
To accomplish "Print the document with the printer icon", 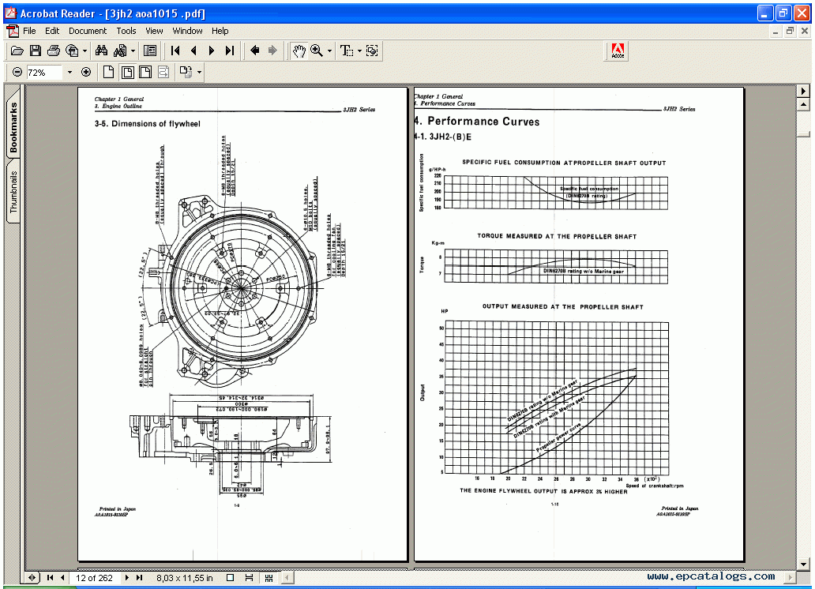I will pos(54,51).
